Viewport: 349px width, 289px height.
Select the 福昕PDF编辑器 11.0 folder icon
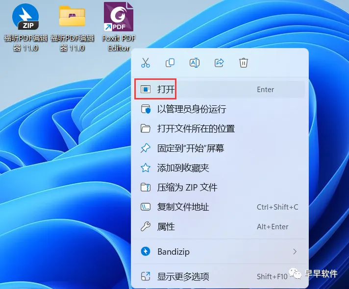tap(72, 28)
